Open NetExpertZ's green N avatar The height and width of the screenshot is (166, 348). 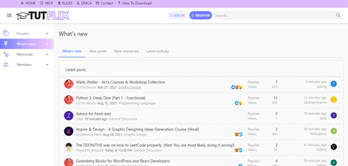[x=333, y=131]
